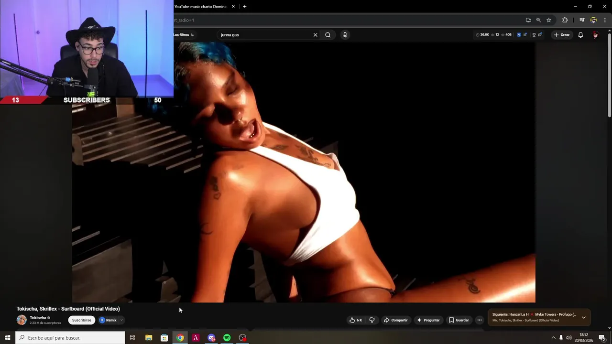The height and width of the screenshot is (344, 612).
Task: Open the system volume control
Action: [x=569, y=338]
